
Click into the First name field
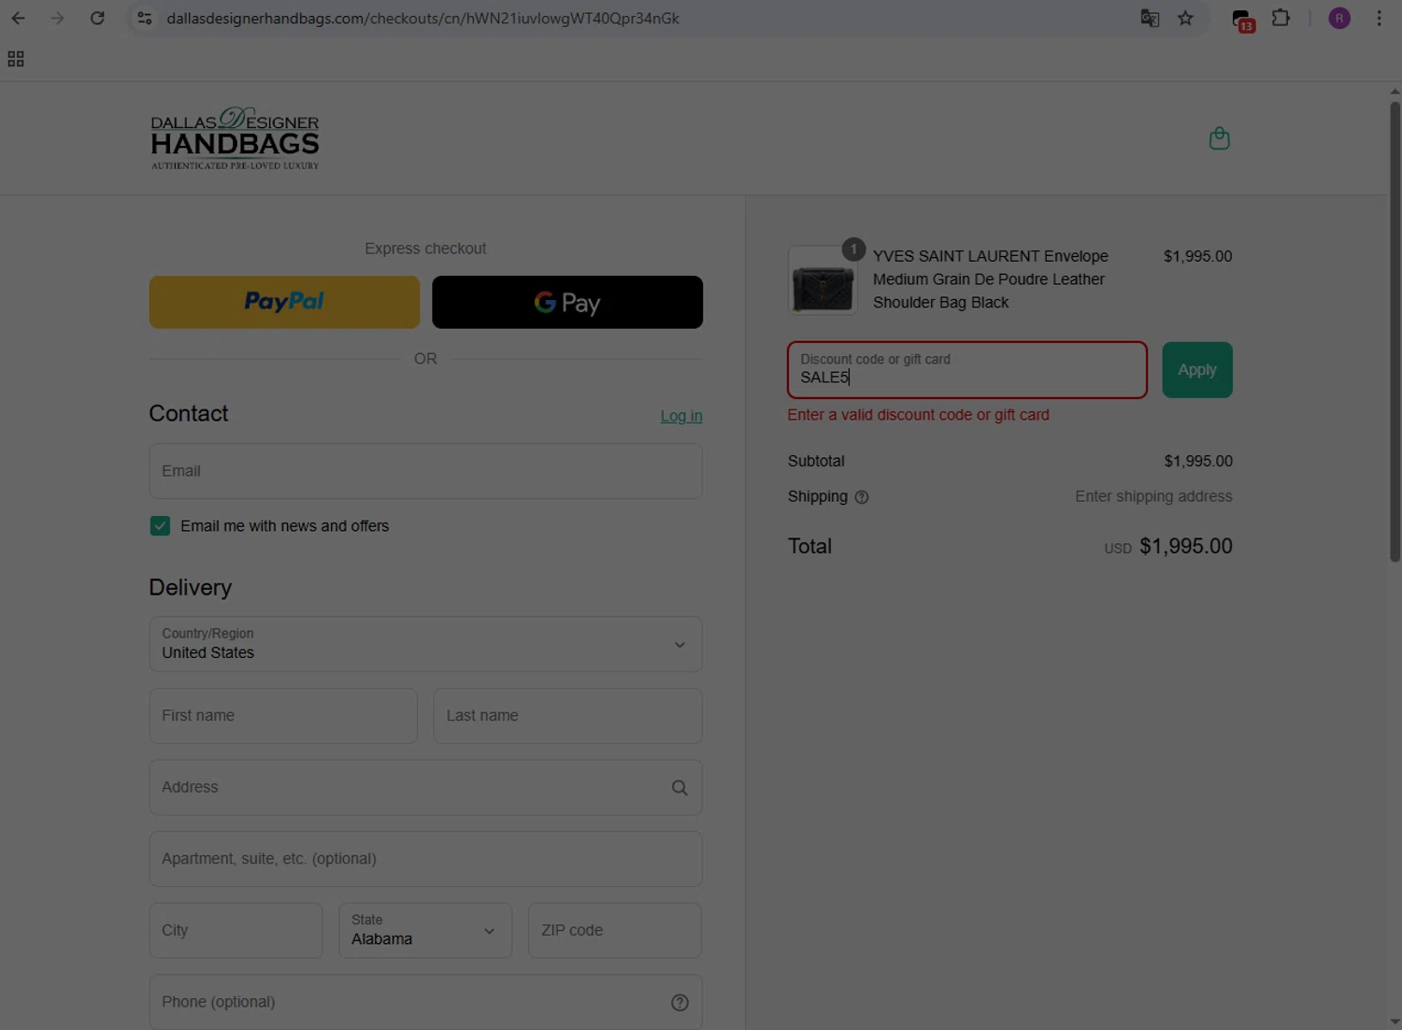pyautogui.click(x=283, y=716)
